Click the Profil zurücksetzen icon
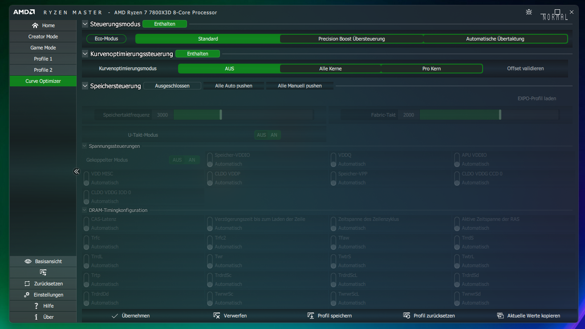The width and height of the screenshot is (585, 329). [406, 316]
